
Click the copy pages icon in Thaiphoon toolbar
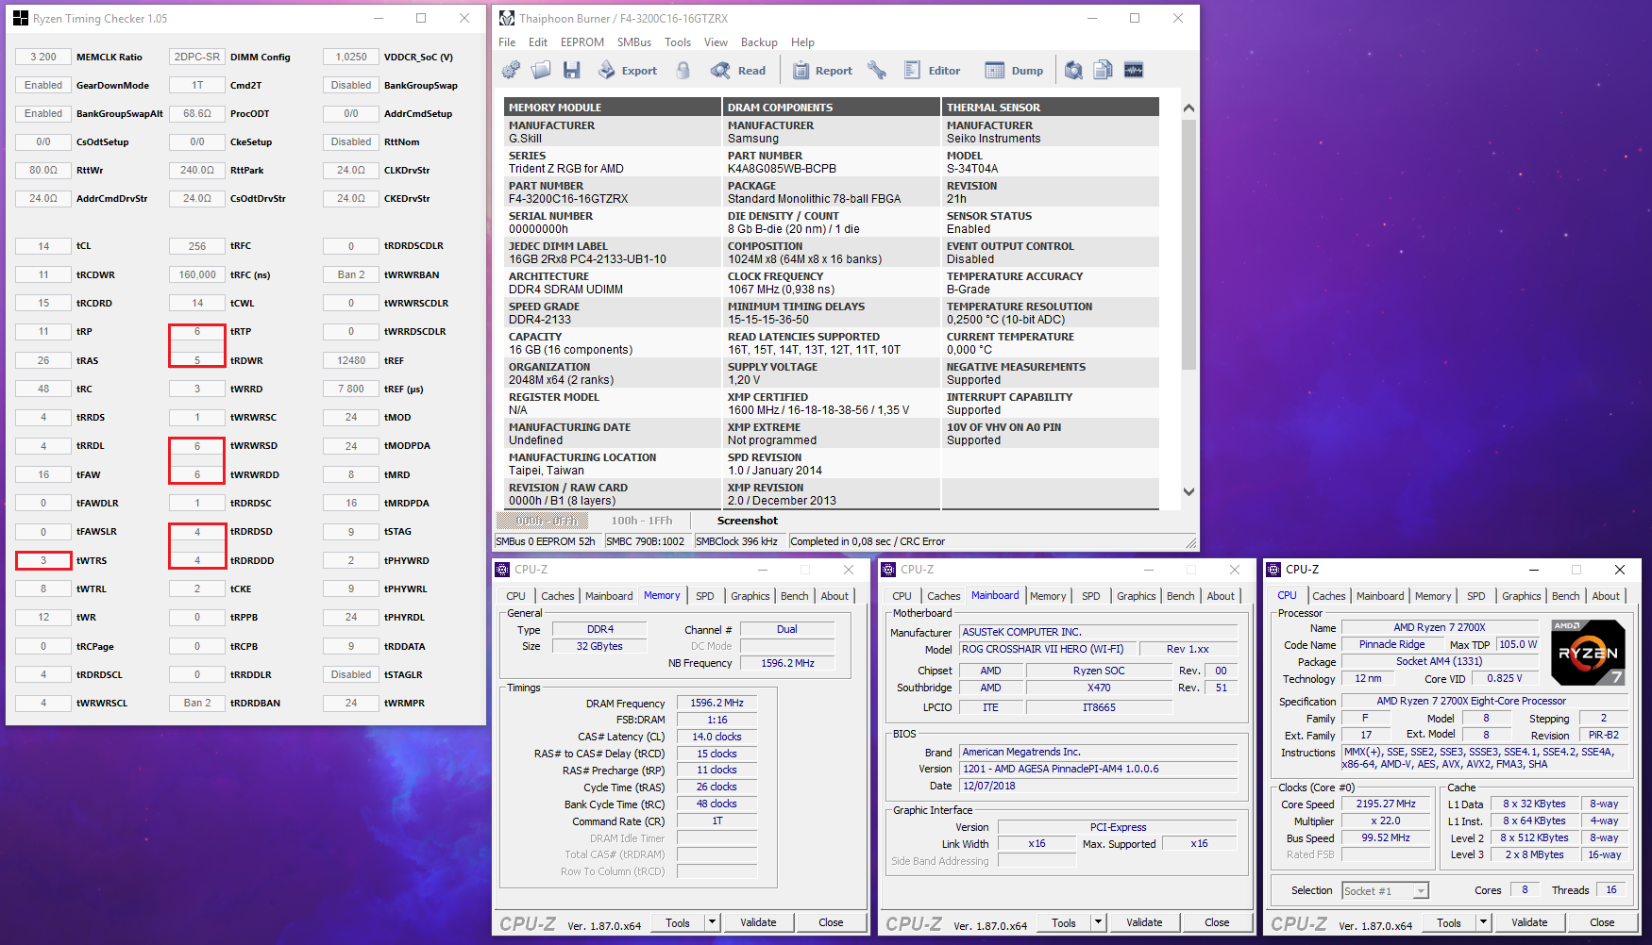[1103, 70]
